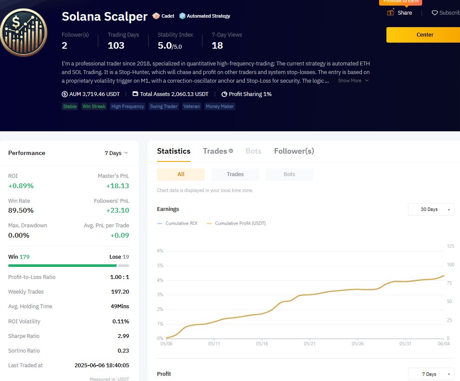This screenshot has height=381, width=460.
Task: Click the AUM dollar-sign icon
Action: 65,94
